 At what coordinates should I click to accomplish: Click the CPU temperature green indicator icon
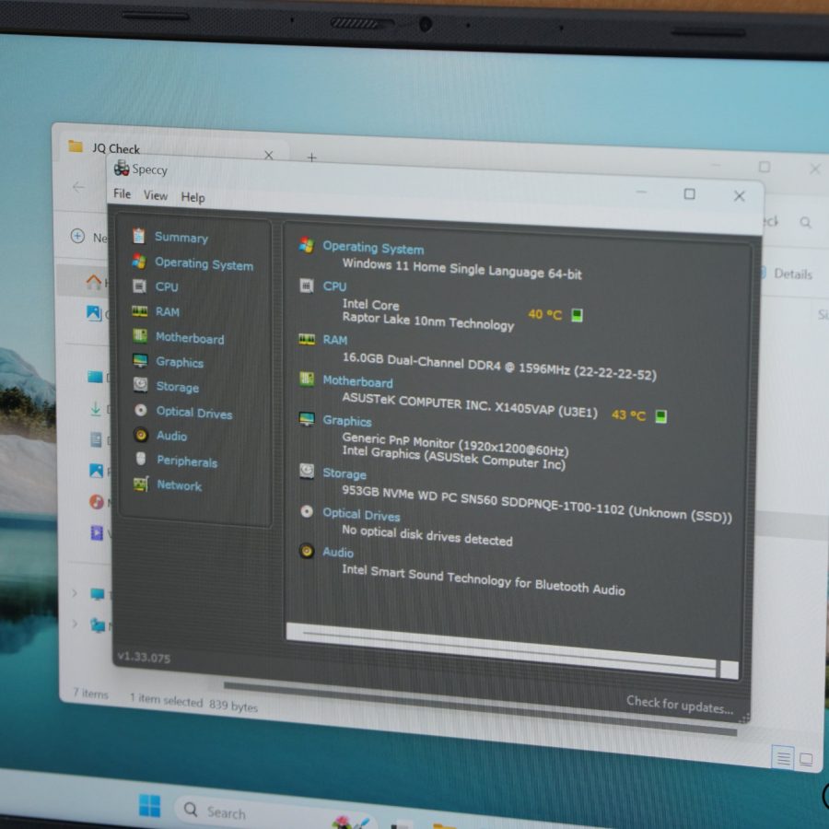click(577, 316)
